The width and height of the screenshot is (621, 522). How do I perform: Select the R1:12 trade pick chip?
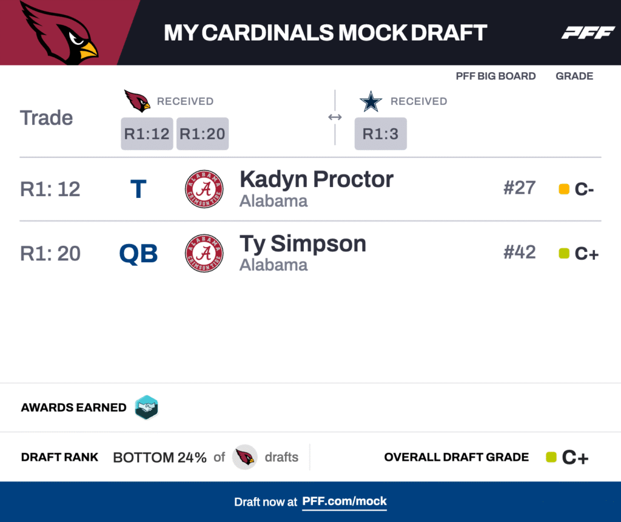[147, 134]
